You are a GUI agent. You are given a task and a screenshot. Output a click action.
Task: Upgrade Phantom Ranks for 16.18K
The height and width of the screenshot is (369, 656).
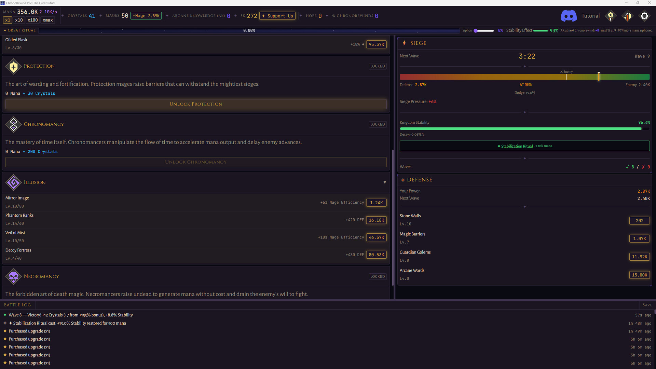pyautogui.click(x=376, y=220)
